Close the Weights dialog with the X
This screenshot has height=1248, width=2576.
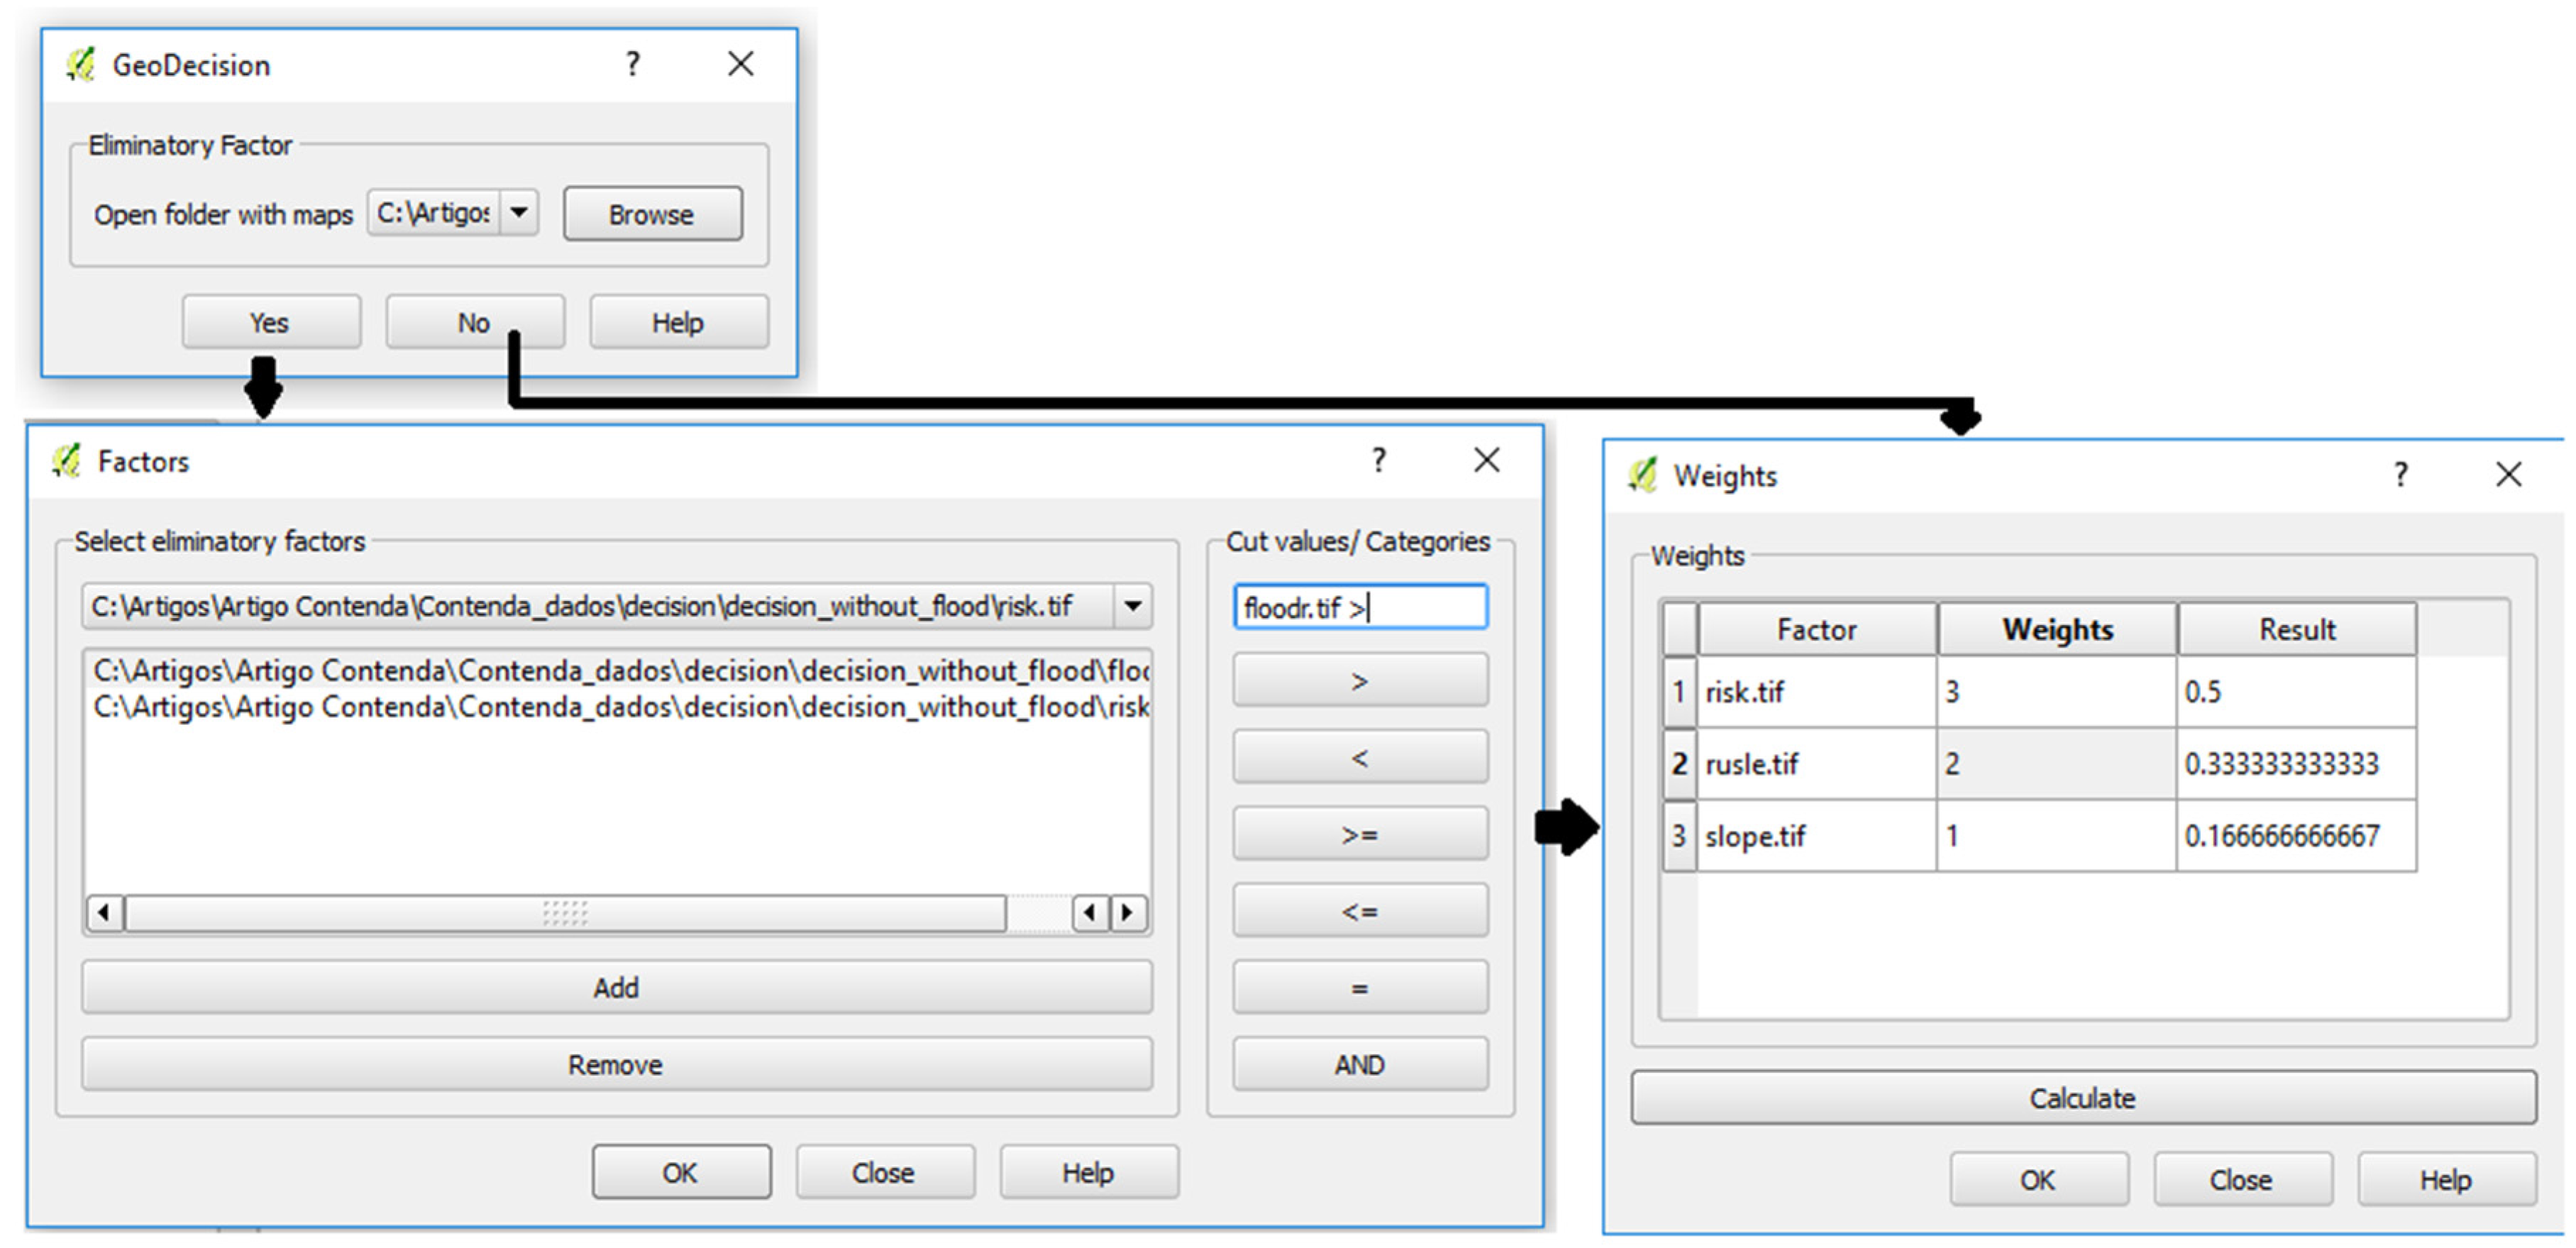point(2509,474)
